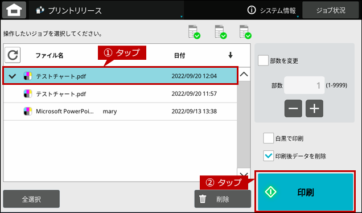The height and width of the screenshot is (213, 362).
Task: Move the job list down with the chevron
Action: click(x=244, y=174)
